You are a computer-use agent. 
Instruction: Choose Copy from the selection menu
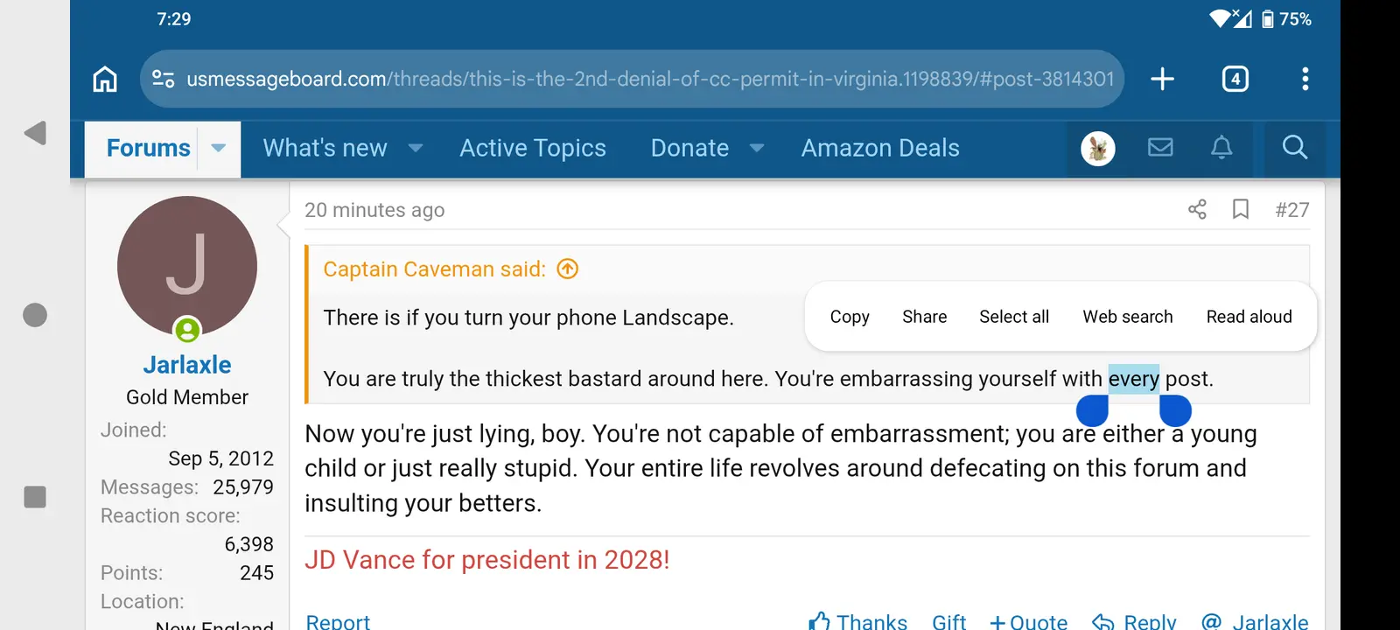[x=850, y=317]
